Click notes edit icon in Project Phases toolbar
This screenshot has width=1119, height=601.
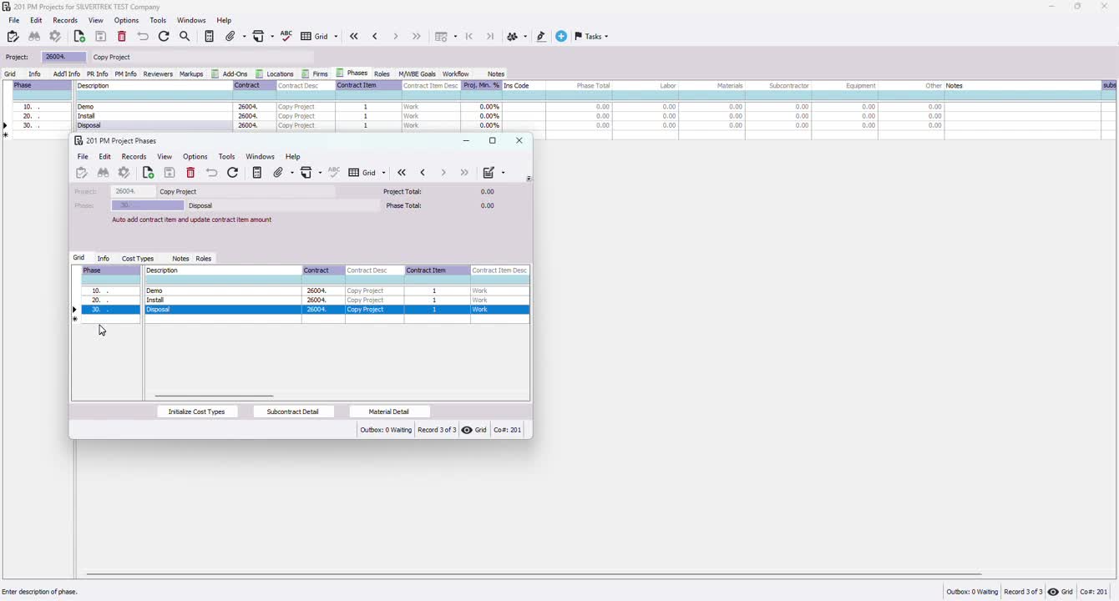coord(489,173)
